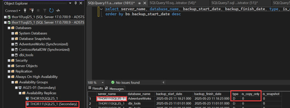Expand the AdventureWorks (Synchronized) database
This screenshot has height=108, width=290.
(13, 44)
